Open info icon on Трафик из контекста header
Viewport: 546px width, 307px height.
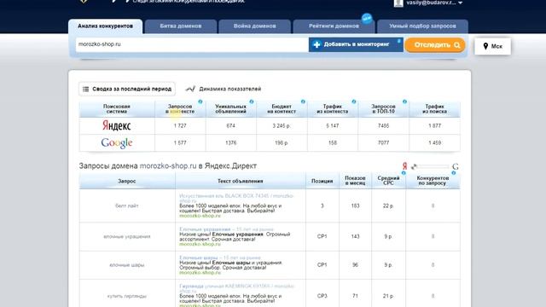click(354, 101)
